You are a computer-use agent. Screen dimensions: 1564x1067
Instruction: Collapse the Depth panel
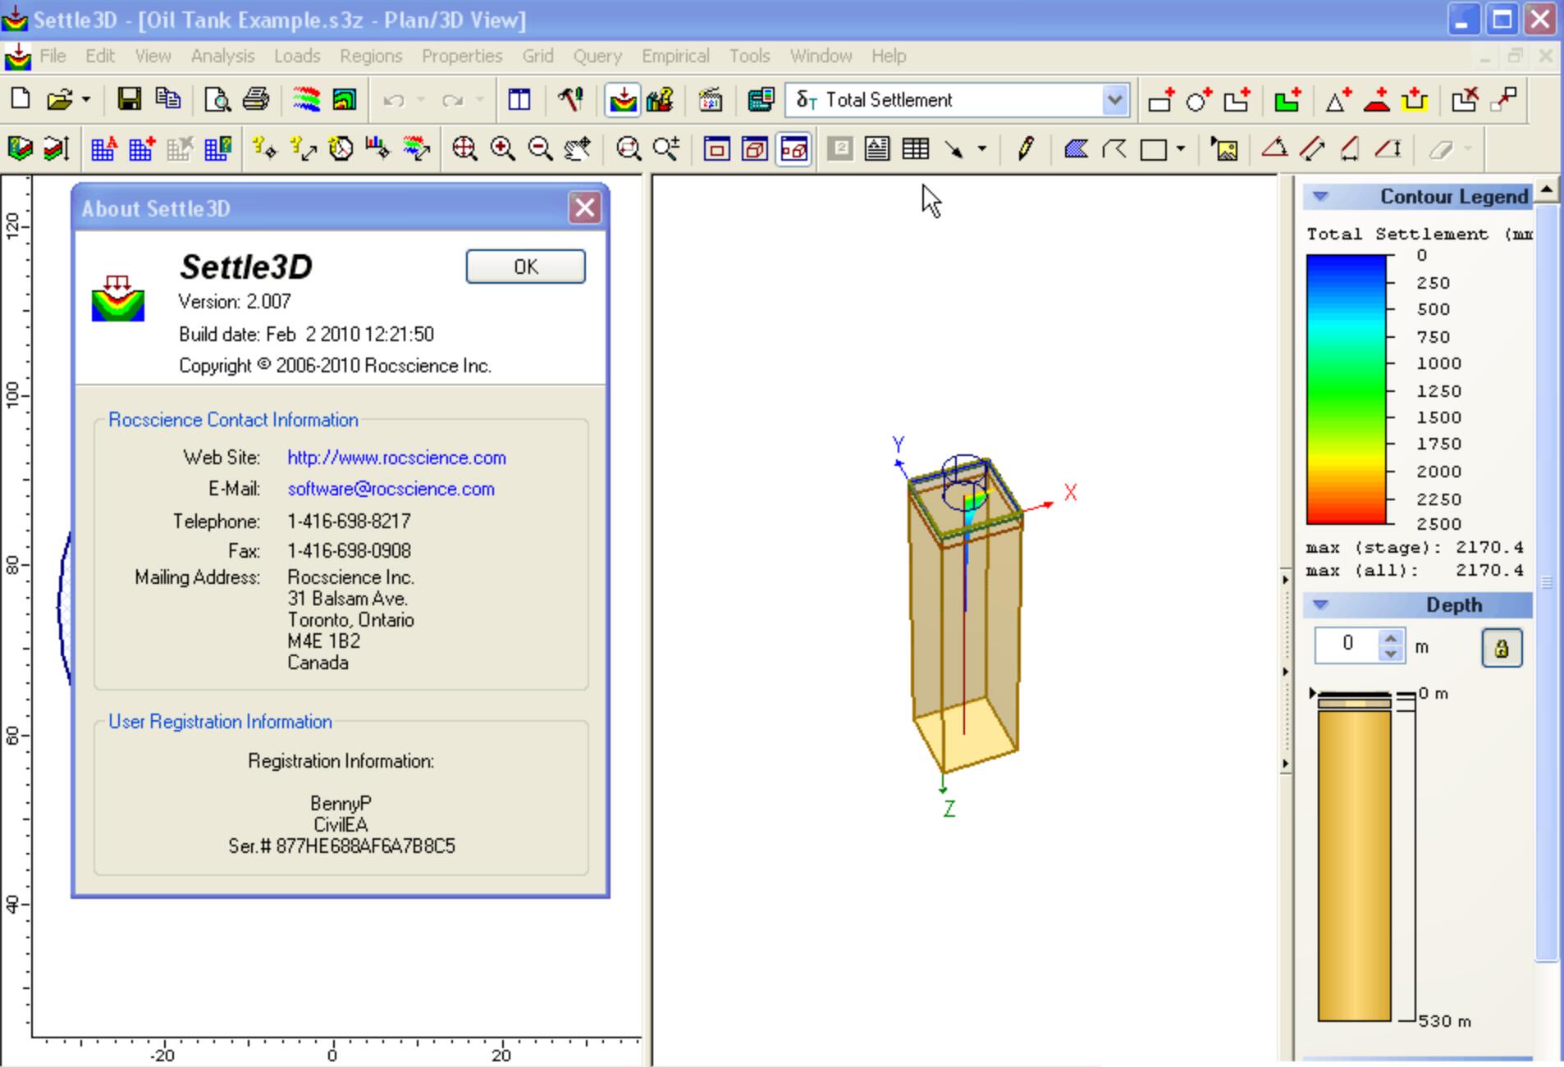coord(1320,605)
